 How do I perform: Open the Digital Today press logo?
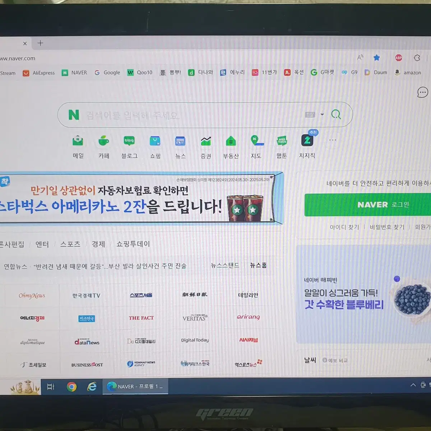[195, 340]
